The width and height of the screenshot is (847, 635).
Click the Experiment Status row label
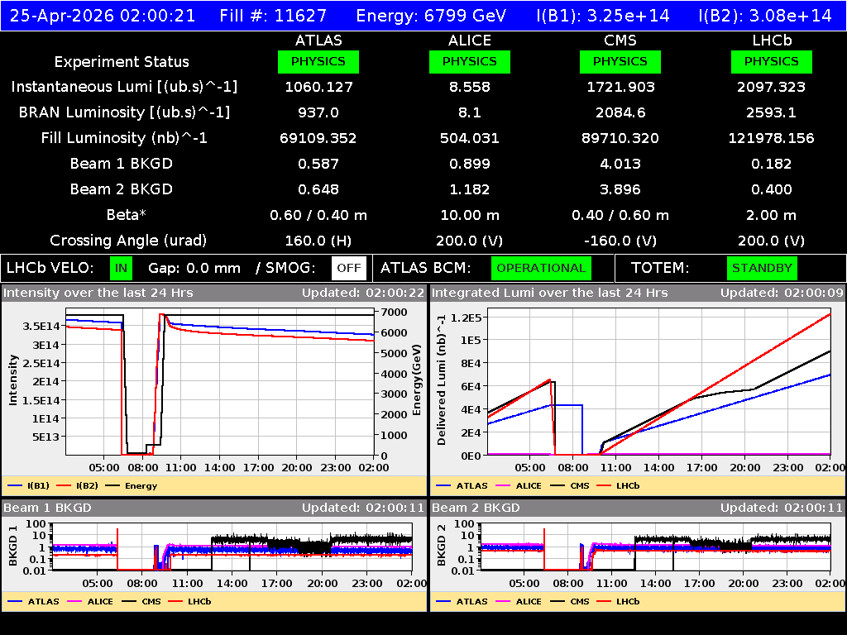(122, 62)
